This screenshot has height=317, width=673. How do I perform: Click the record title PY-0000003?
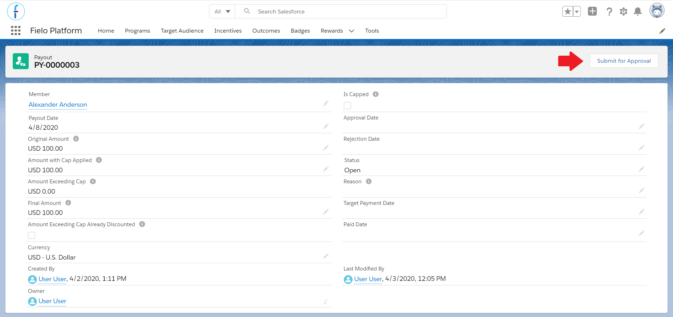[x=57, y=65]
